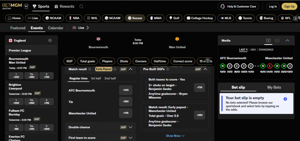Click the info icon beside Match result

(90, 69)
